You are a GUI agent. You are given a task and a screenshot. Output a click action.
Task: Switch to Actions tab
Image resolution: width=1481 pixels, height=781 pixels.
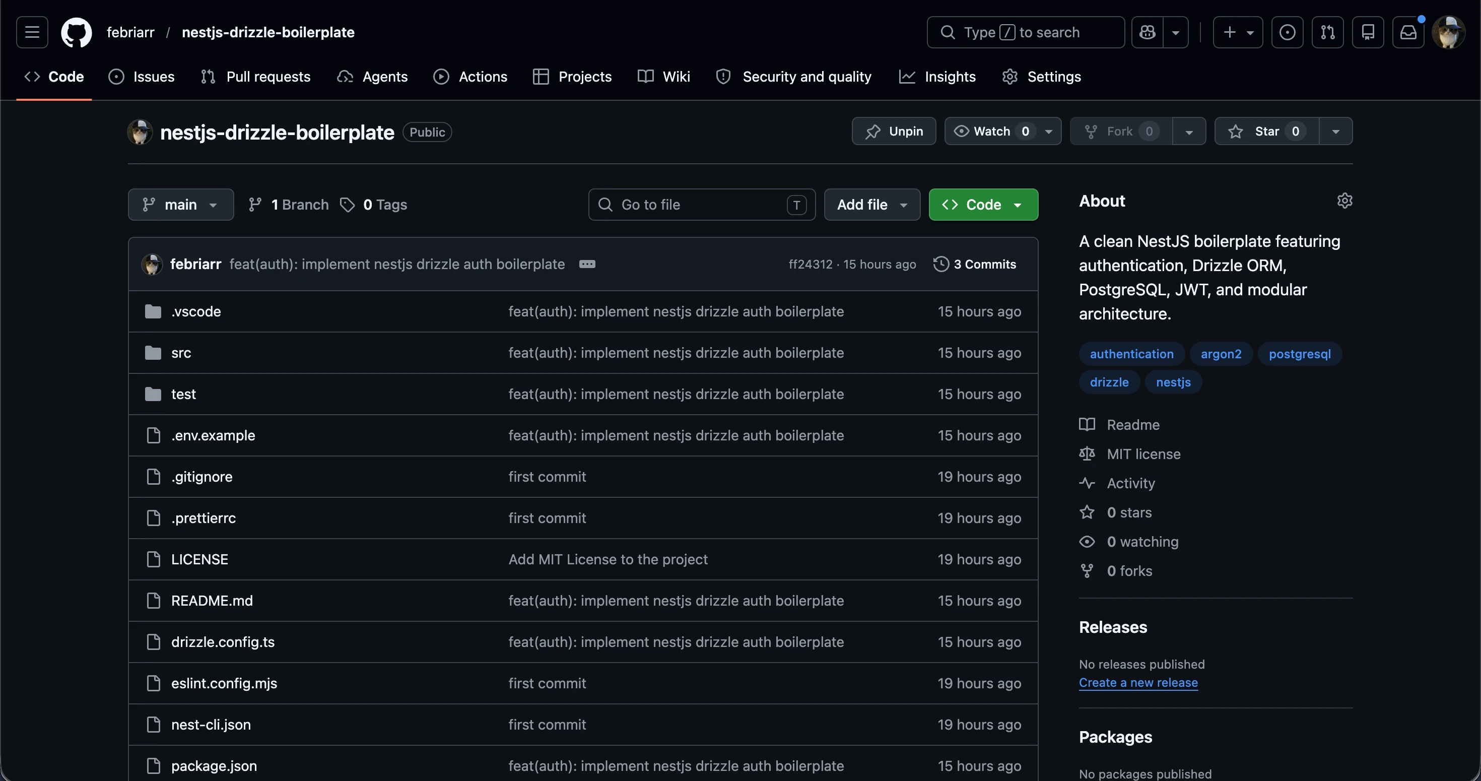click(x=470, y=77)
